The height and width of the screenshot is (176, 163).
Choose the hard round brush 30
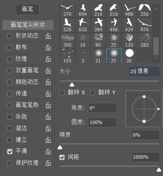[x=129, y=56]
